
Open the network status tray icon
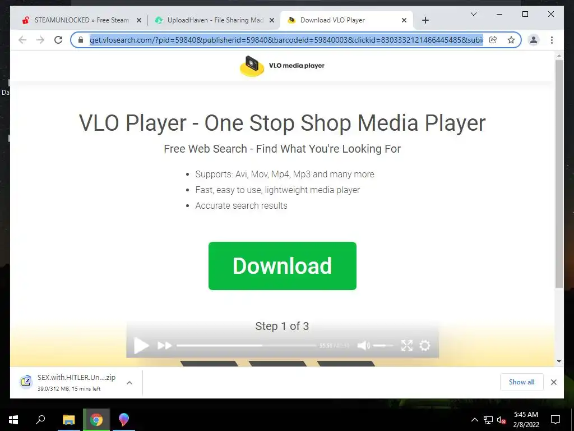click(488, 420)
